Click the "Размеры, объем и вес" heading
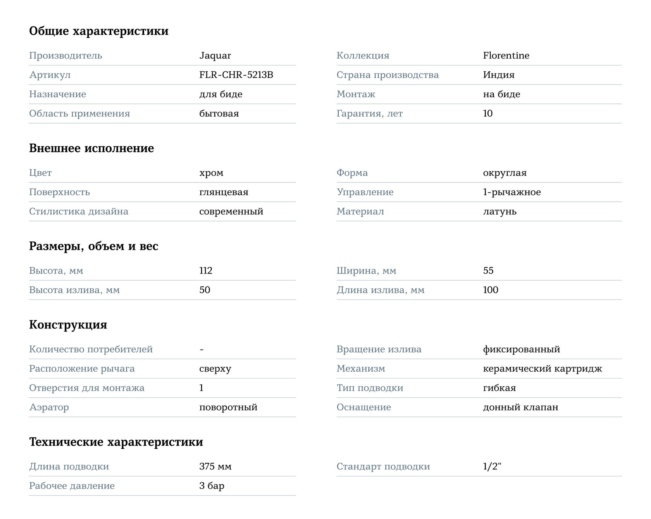 (x=94, y=246)
